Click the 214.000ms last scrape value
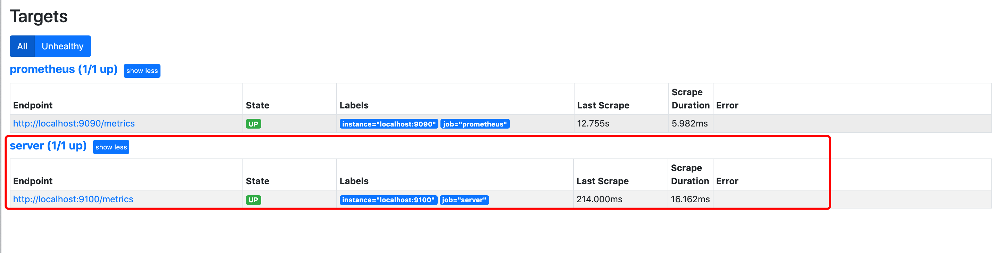 tap(599, 199)
